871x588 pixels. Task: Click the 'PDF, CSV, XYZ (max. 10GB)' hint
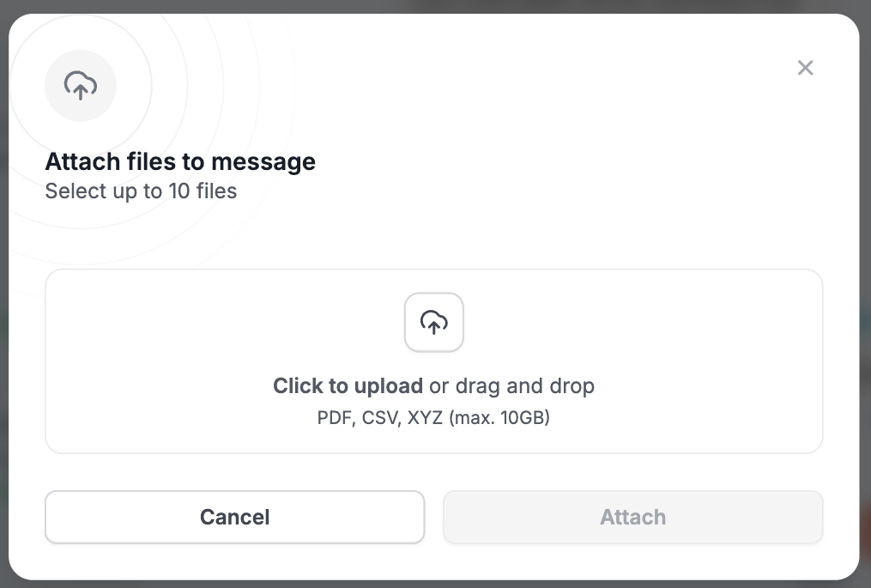pos(433,417)
